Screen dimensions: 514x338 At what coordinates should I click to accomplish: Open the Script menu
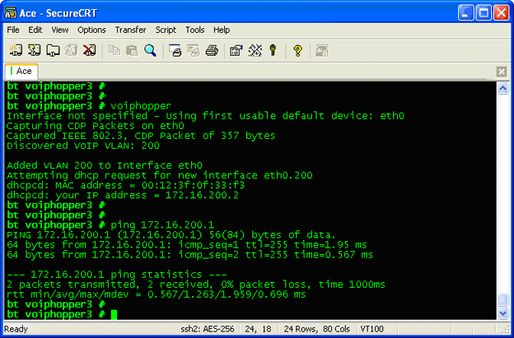click(x=166, y=30)
